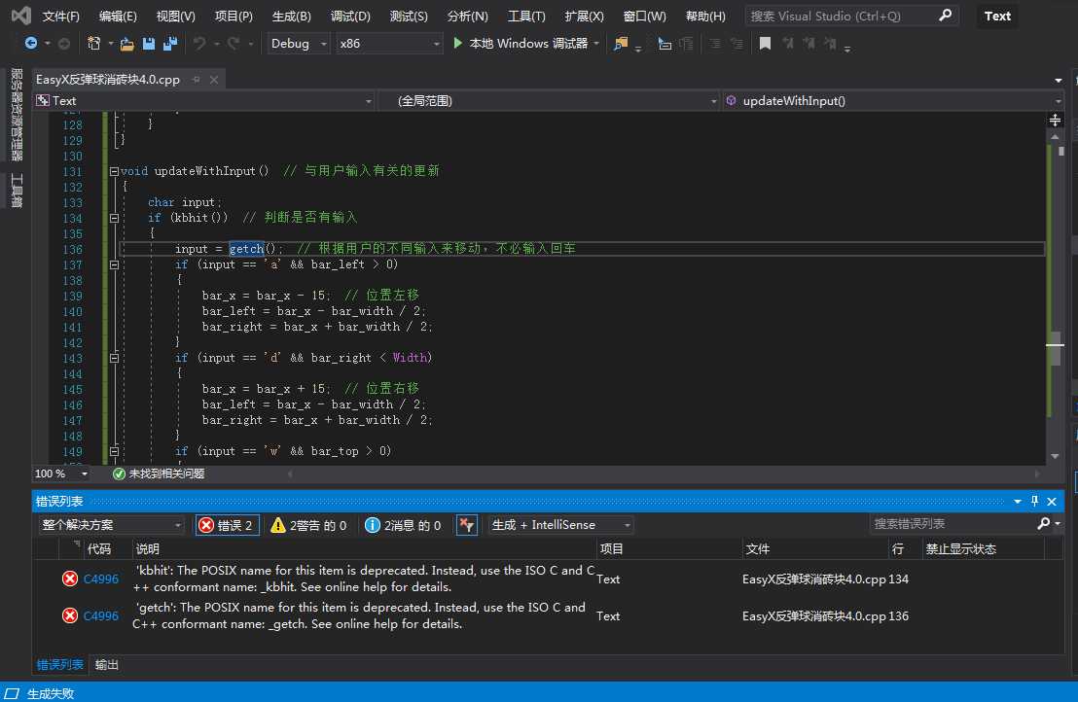The height and width of the screenshot is (702, 1078).
Task: Open the Edit menu
Action: tap(118, 16)
